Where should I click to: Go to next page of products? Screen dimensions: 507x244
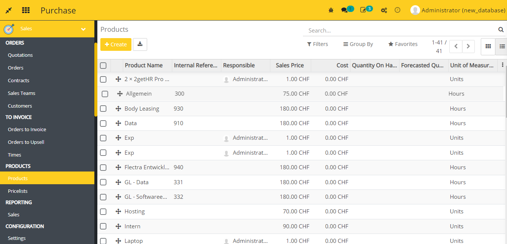(x=468, y=46)
